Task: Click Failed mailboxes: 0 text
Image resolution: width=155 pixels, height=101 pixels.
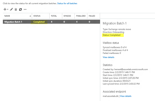Action: click(112, 53)
